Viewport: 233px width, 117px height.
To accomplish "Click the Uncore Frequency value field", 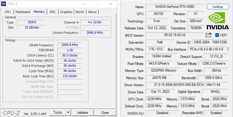I will coord(95,33).
